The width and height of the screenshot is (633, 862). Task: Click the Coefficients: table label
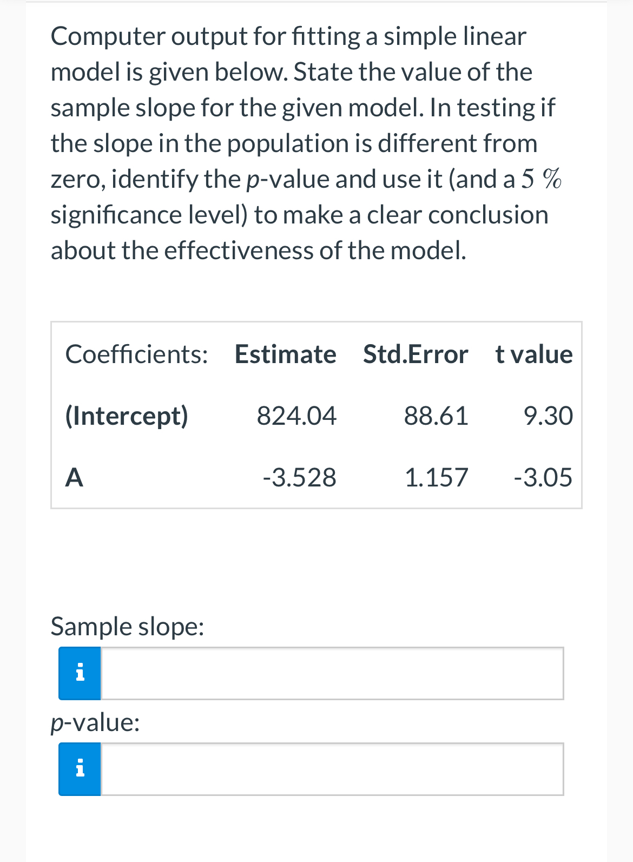[137, 354]
